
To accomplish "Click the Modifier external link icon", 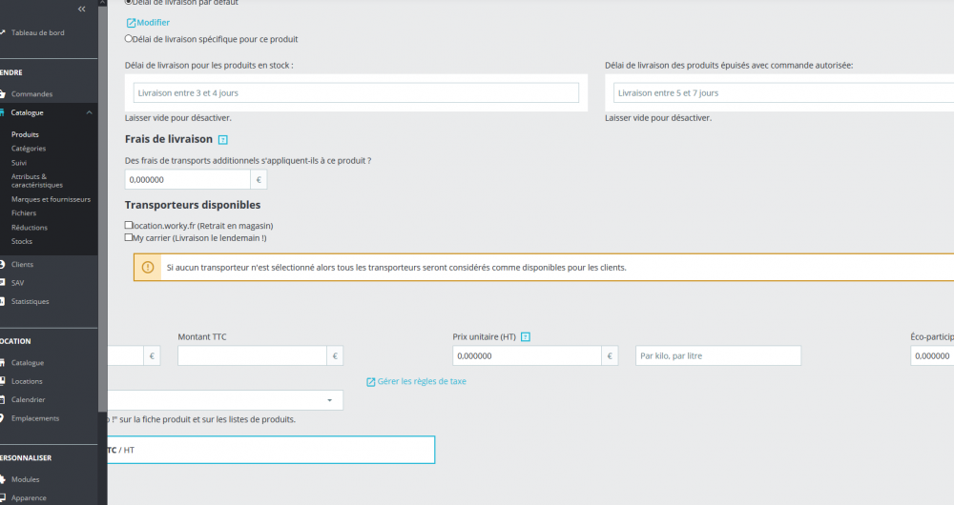I will tap(131, 23).
